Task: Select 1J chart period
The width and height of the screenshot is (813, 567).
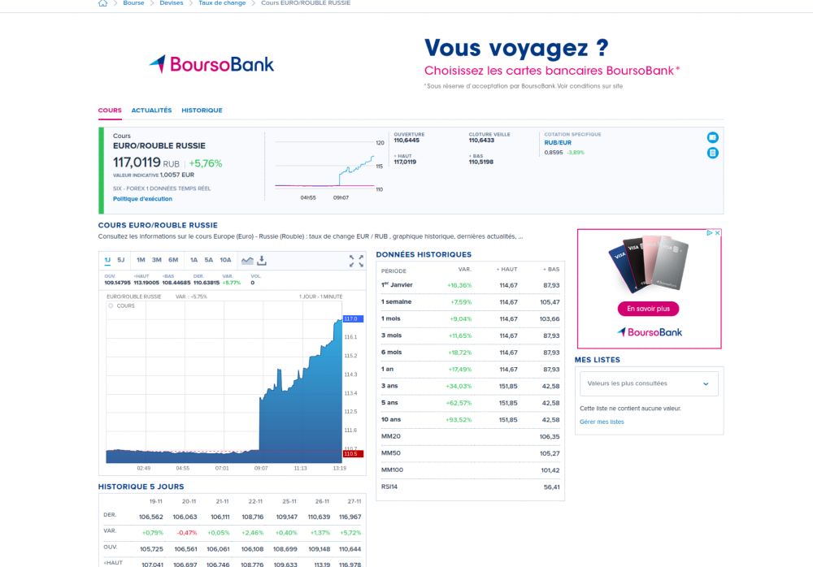Action: point(107,260)
